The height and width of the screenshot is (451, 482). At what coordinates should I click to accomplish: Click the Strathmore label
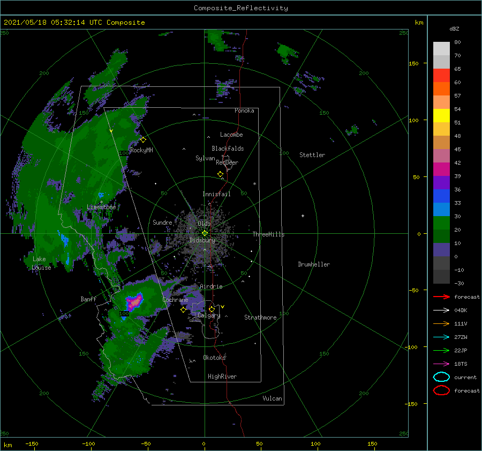260,317
